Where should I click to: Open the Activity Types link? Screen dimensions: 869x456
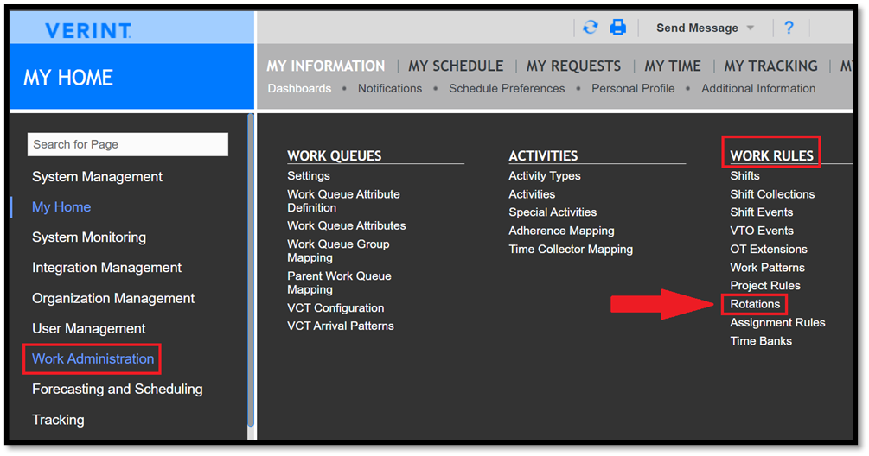(545, 176)
